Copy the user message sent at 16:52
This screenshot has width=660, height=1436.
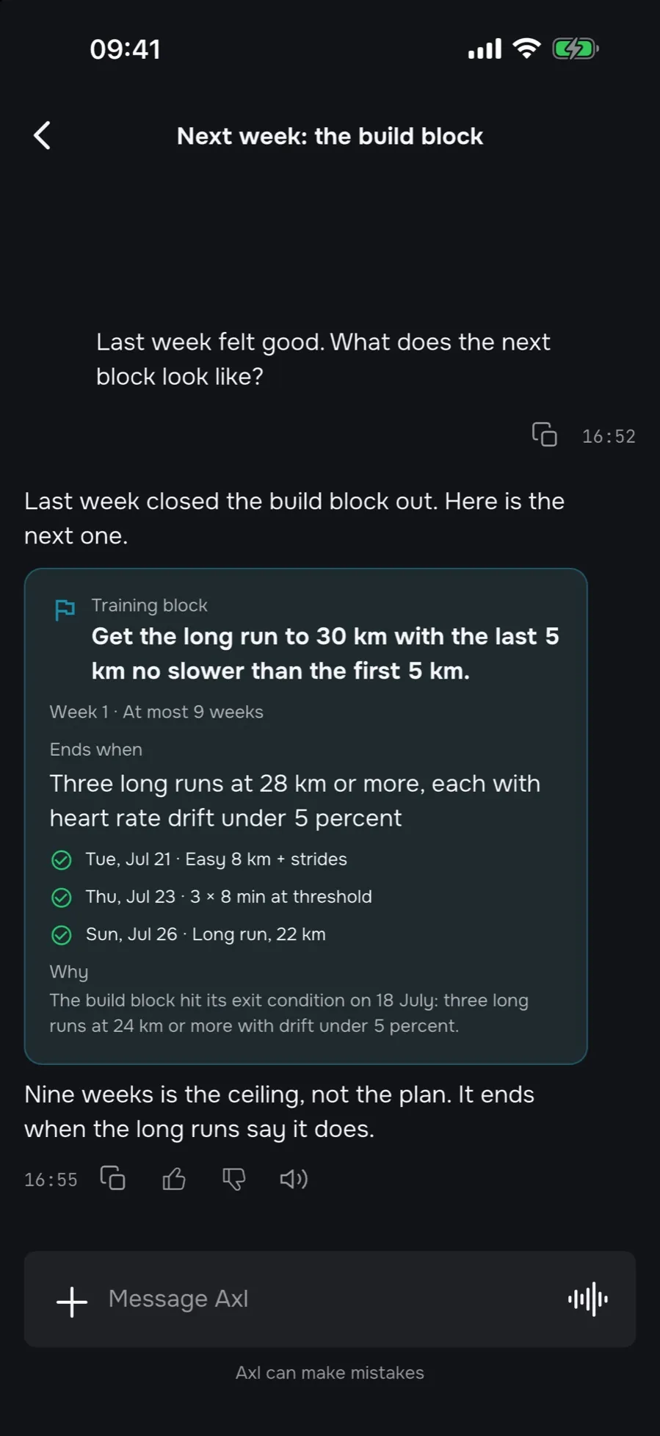[x=544, y=435]
